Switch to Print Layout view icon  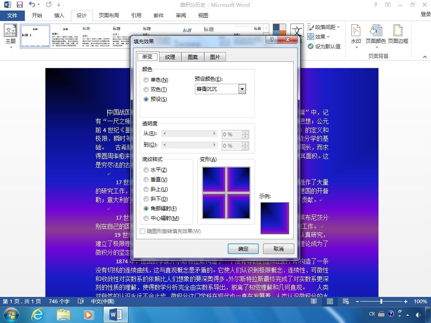[330, 301]
